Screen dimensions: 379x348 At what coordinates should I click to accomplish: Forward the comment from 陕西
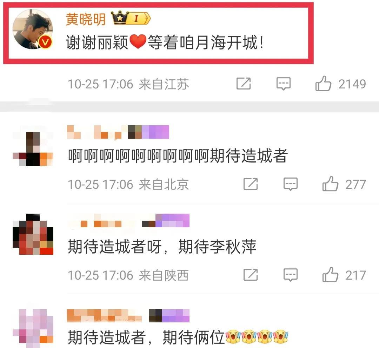251,275
